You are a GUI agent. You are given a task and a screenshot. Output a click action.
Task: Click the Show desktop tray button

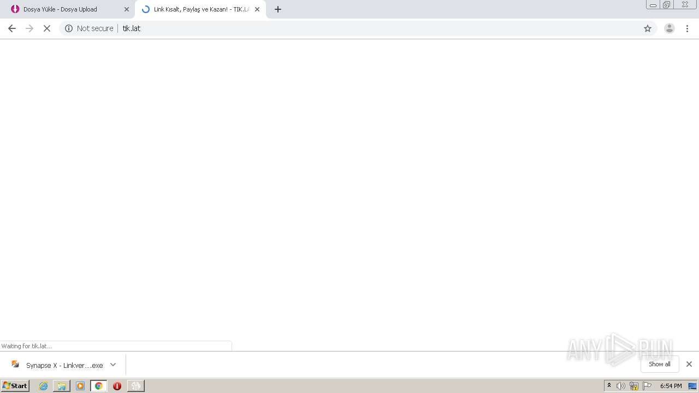pos(693,386)
